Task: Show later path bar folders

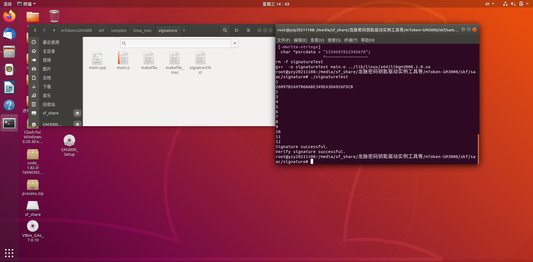Action: pos(184,30)
